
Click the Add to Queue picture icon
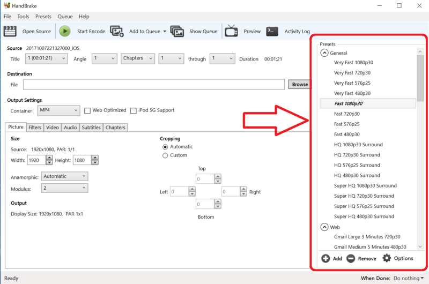pyautogui.click(x=117, y=31)
